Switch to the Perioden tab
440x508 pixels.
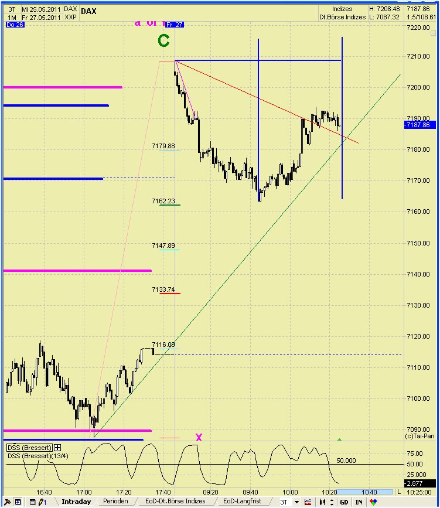115,502
